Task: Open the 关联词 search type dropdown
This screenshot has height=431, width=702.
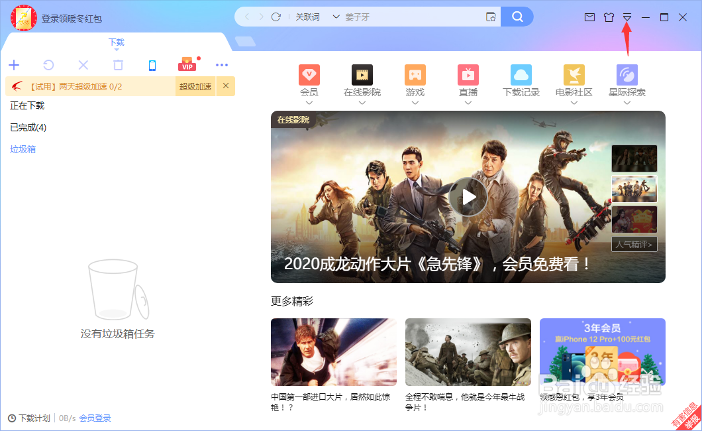Action: click(317, 17)
